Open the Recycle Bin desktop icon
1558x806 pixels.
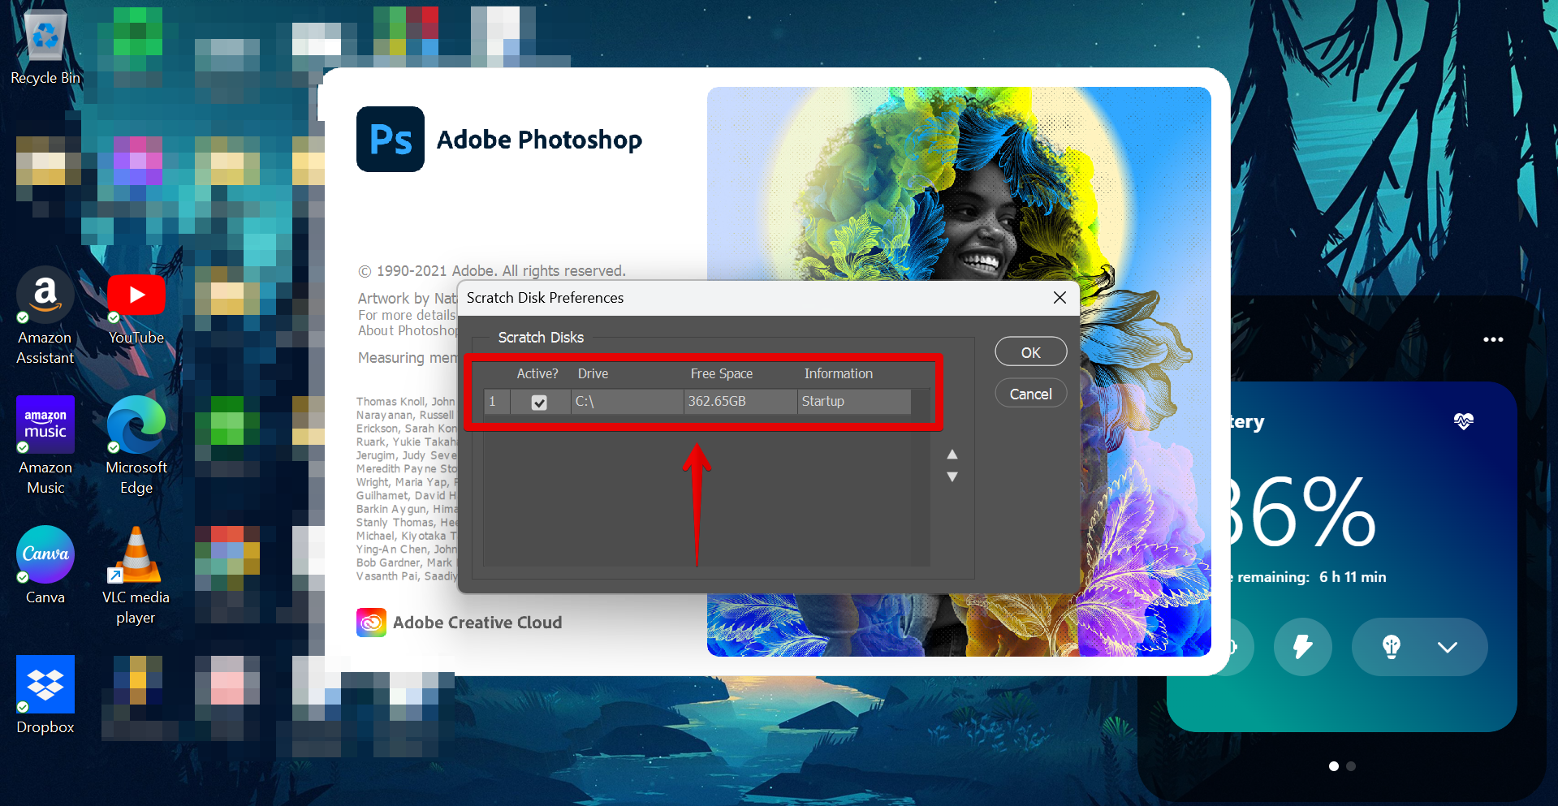pyautogui.click(x=45, y=47)
